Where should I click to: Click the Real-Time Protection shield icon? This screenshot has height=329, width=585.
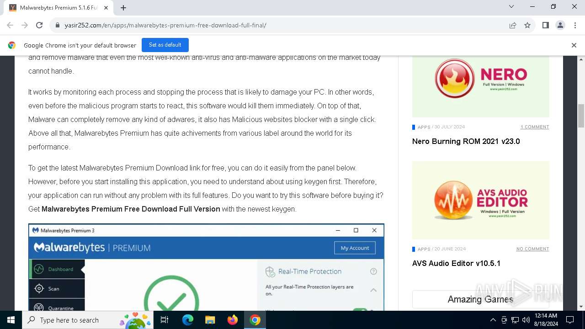(x=270, y=272)
